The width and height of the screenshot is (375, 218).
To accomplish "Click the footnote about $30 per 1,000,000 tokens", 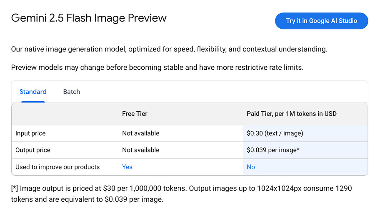I will pyautogui.click(x=181, y=194).
